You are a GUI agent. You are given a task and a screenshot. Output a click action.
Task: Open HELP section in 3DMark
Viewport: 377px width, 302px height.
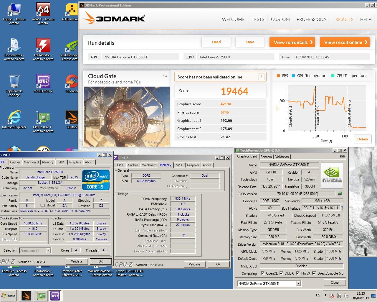click(366, 19)
